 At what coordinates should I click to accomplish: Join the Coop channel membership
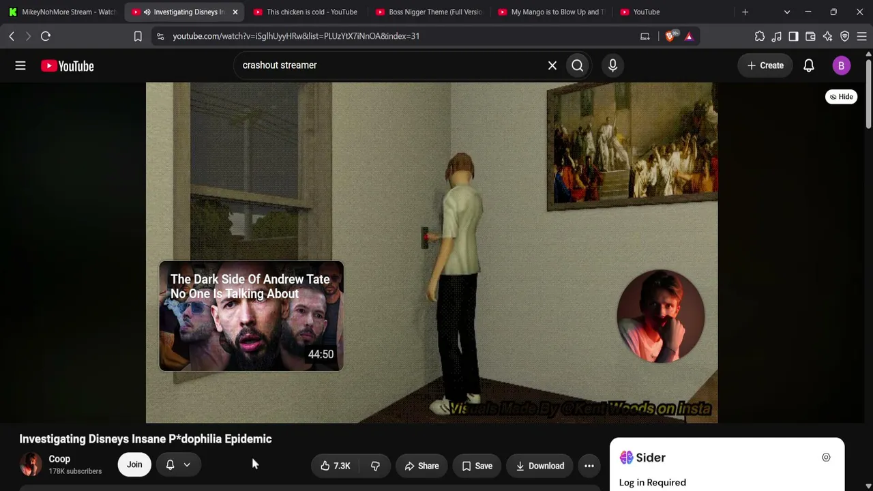tap(134, 465)
